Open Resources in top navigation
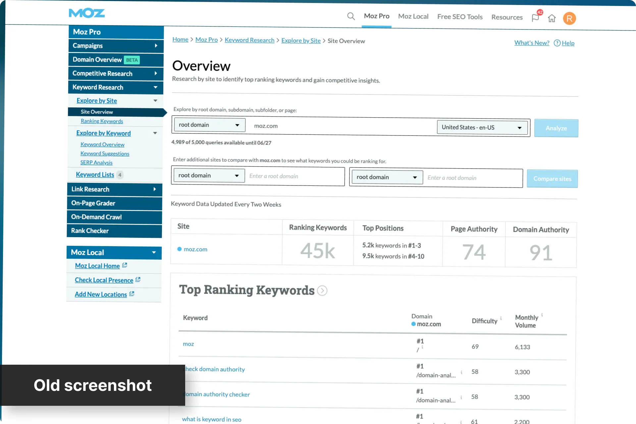 tap(507, 17)
